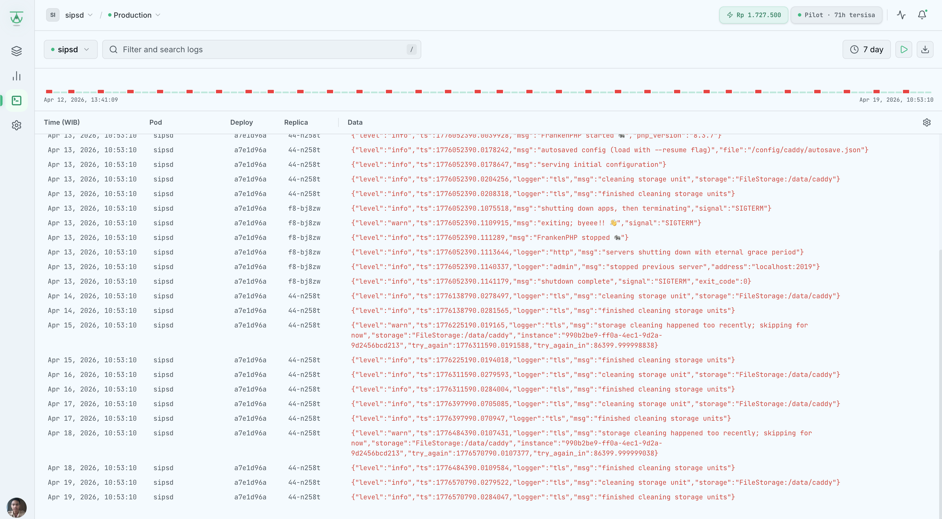Click the log list vertical scrollbar
The image size is (942, 519).
[940, 383]
